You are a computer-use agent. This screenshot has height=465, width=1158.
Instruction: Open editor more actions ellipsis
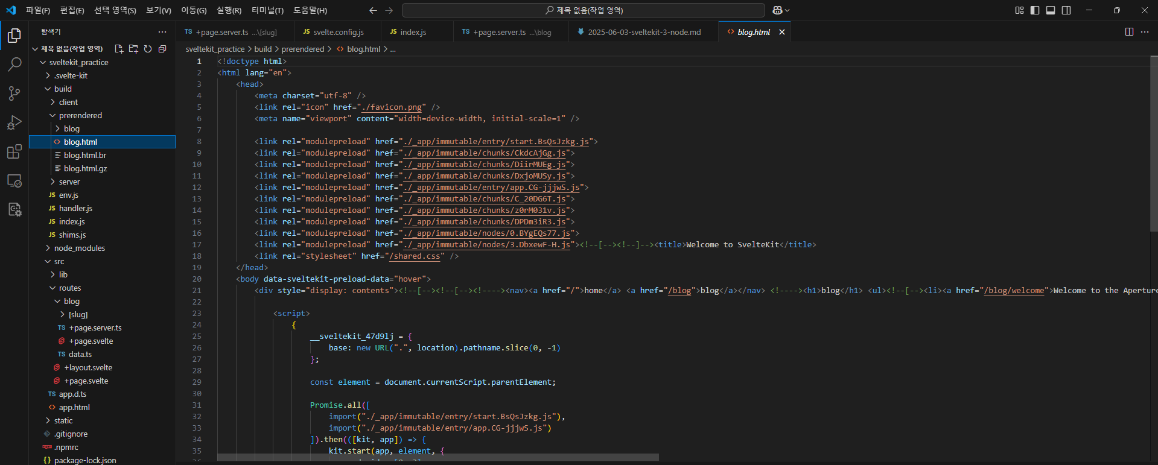pyautogui.click(x=1145, y=32)
